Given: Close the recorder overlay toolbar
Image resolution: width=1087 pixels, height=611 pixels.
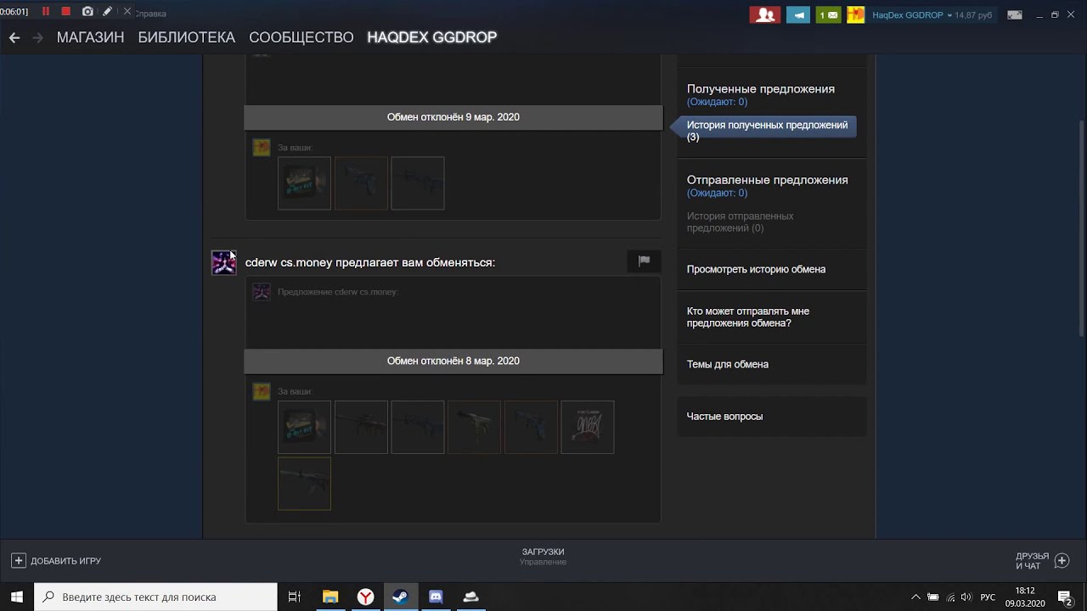Looking at the screenshot, I should 127,12.
